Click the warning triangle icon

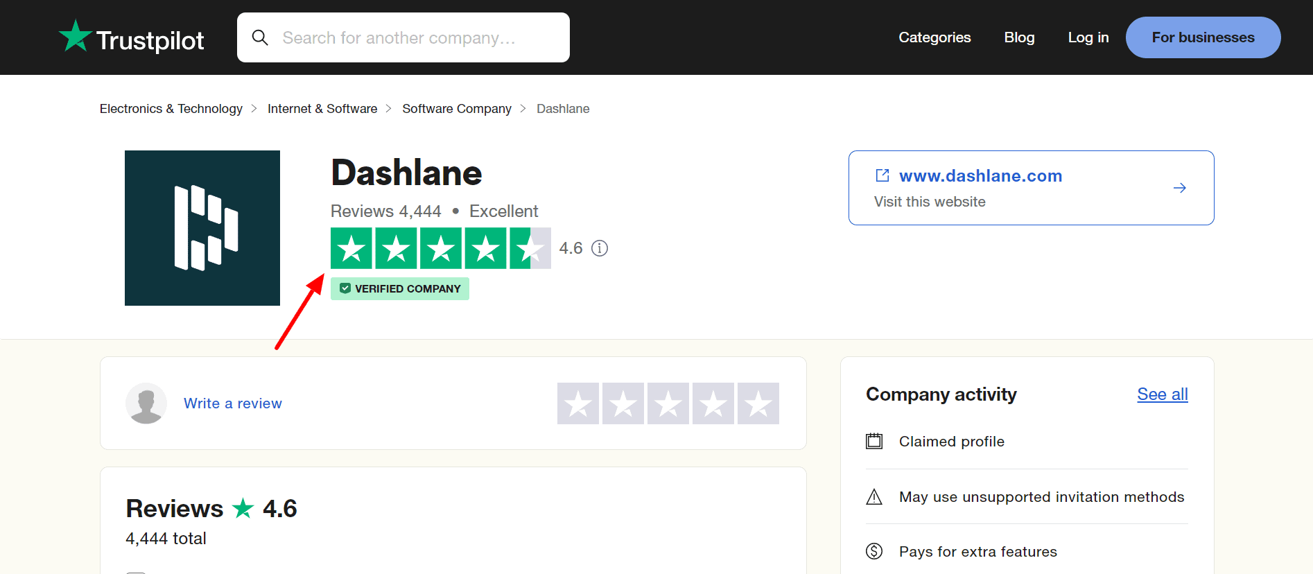874,497
